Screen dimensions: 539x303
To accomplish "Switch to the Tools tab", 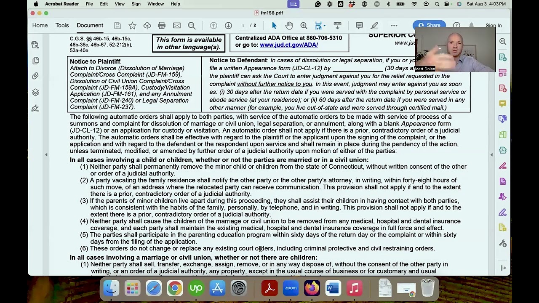I will [62, 25].
